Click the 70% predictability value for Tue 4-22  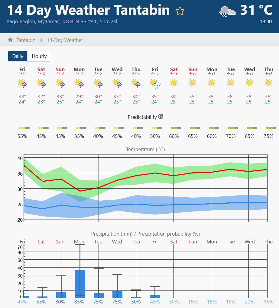coord(231,136)
